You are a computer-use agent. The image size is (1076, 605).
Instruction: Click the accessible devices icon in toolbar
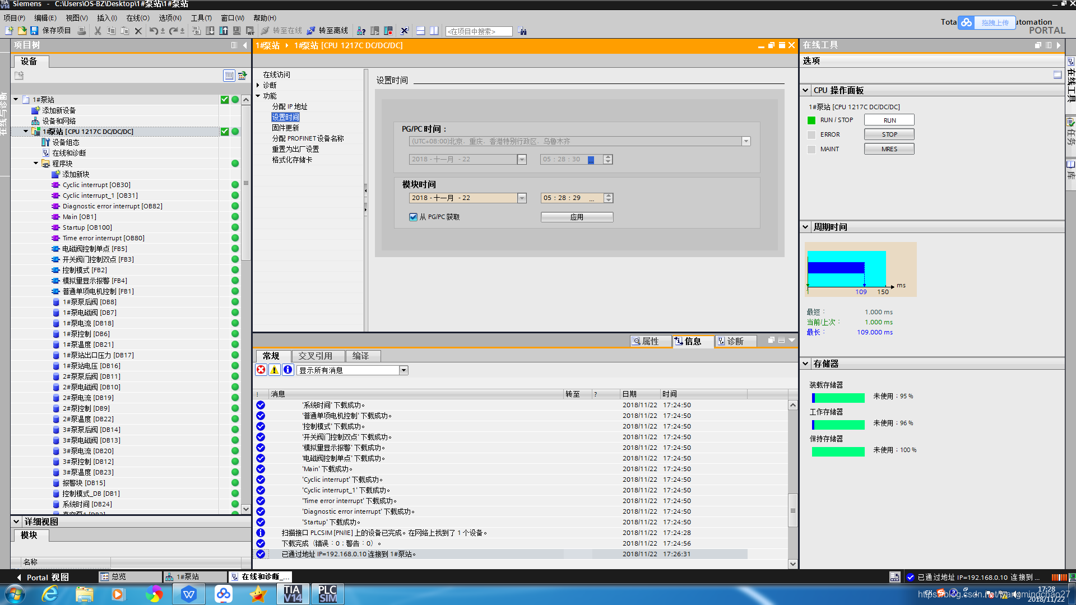361,31
